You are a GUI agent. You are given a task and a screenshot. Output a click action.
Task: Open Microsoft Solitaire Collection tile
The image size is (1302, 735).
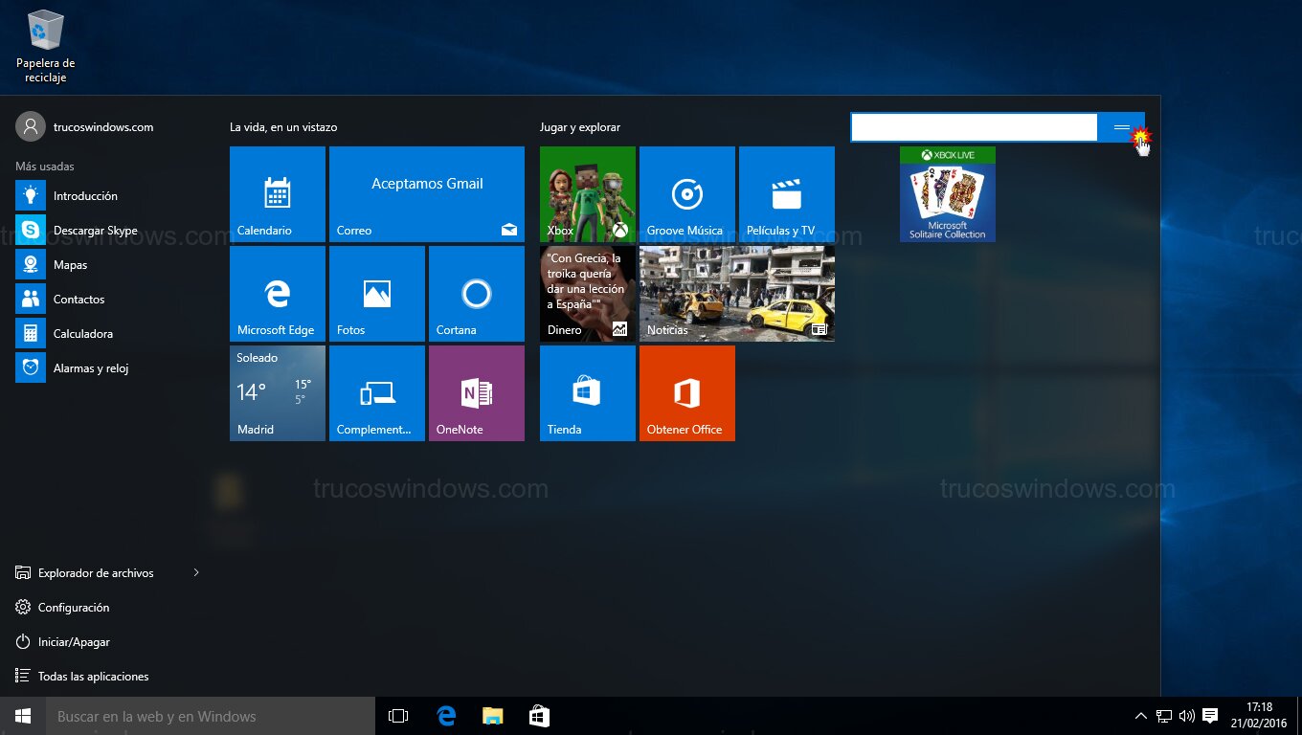(x=948, y=194)
